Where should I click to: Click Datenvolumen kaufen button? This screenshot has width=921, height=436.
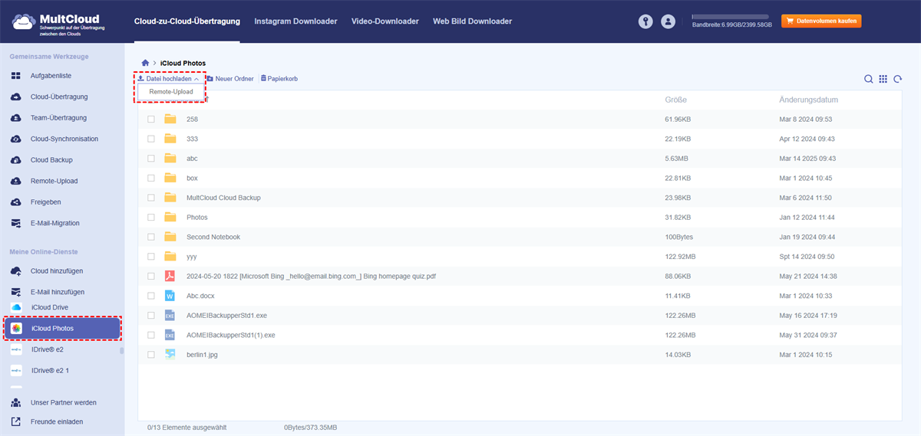pyautogui.click(x=821, y=21)
